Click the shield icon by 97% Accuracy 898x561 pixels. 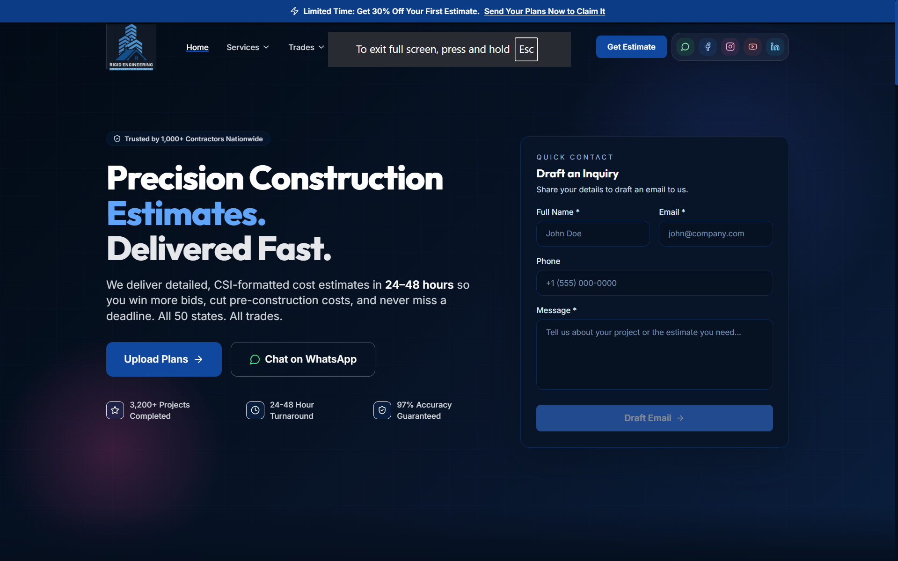click(x=382, y=410)
